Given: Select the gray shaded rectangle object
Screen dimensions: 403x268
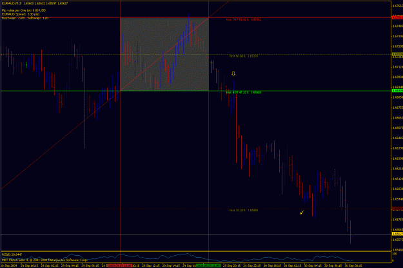Looking at the screenshot, I should click(164, 54).
